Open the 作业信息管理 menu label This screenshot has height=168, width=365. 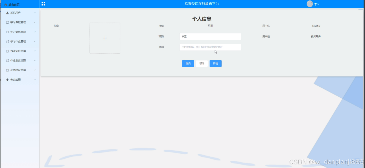point(18,51)
